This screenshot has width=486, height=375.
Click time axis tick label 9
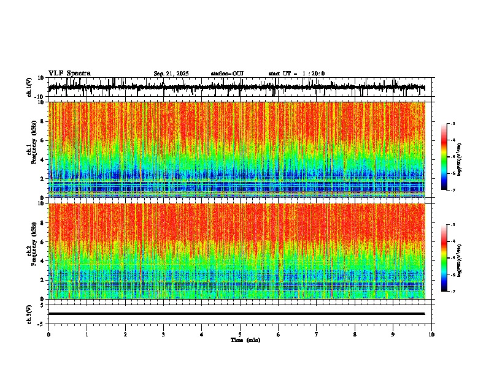coord(393,335)
